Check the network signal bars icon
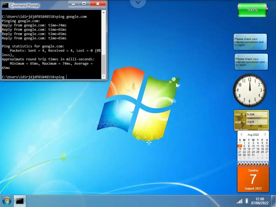Screen dimensions: 276x207 pos(239,201)
